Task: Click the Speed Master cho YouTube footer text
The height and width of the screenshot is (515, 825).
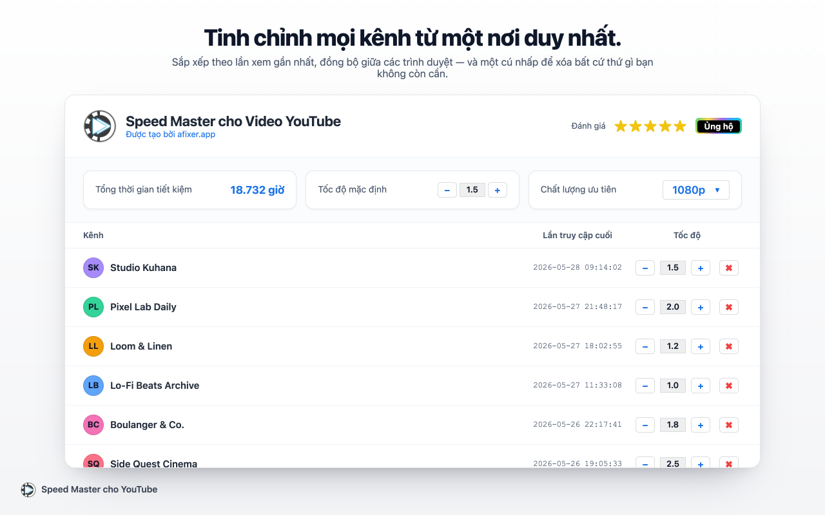Action: 99,489
